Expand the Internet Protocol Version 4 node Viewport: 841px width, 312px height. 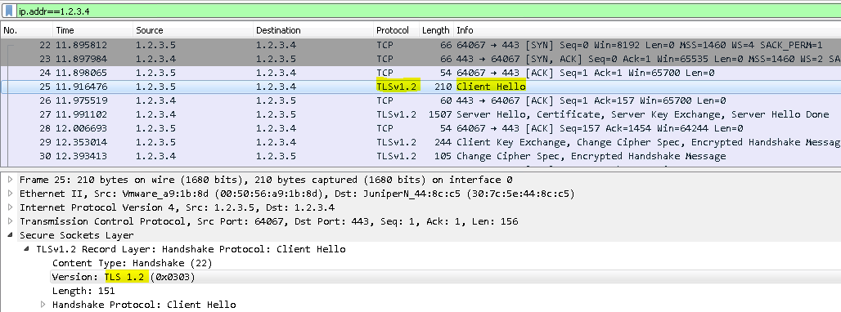(x=10, y=207)
